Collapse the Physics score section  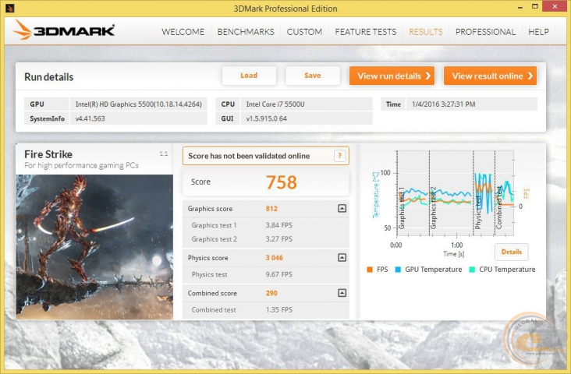342,258
